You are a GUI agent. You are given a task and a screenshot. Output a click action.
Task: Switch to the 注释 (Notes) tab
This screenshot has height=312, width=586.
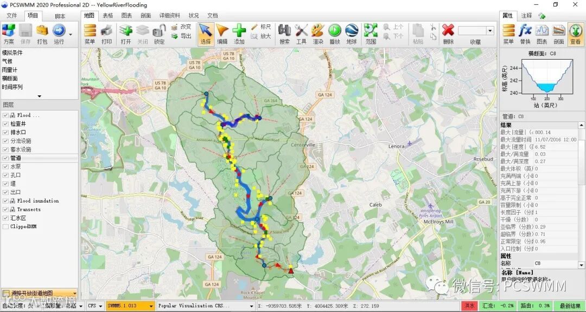pyautogui.click(x=526, y=16)
